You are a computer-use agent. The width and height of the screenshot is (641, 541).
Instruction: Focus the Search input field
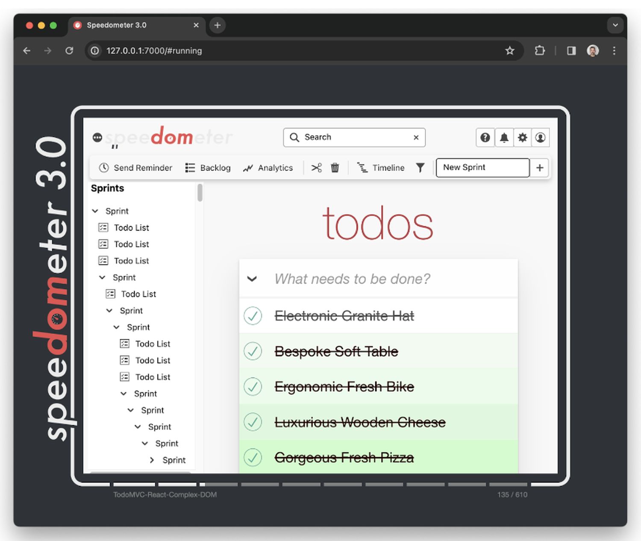355,137
